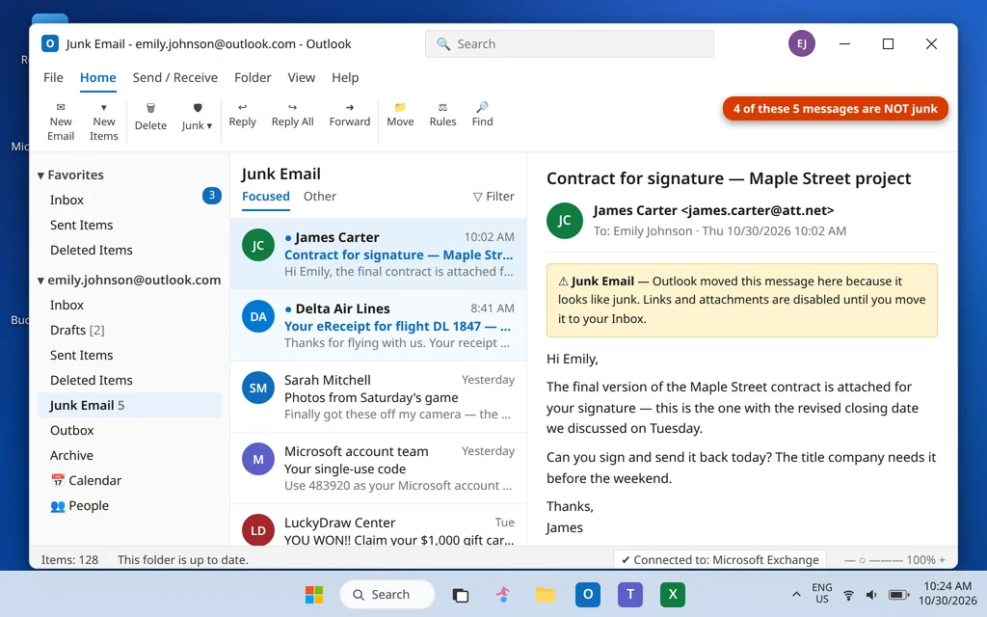Click the Delete trash icon
987x617 pixels.
150,108
